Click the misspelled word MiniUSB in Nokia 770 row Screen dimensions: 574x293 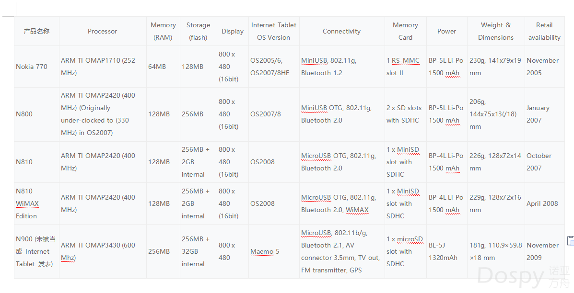[314, 61]
